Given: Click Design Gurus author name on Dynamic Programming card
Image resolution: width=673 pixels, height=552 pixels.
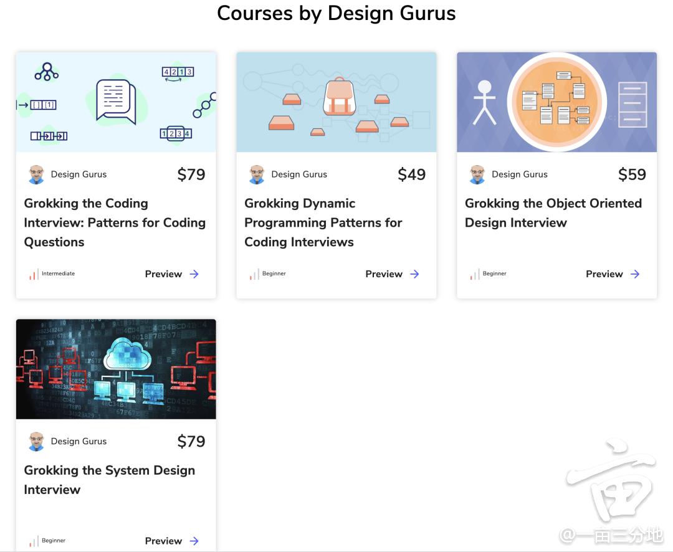Looking at the screenshot, I should [x=299, y=174].
